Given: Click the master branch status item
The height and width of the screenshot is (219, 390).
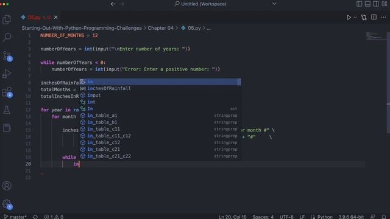Looking at the screenshot, I should click(15, 217).
